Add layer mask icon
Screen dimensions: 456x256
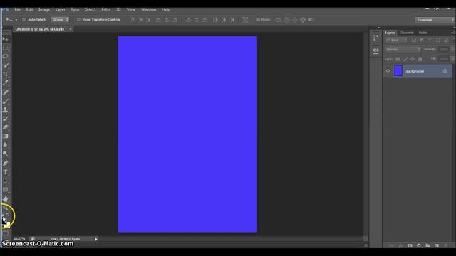[x=410, y=245]
